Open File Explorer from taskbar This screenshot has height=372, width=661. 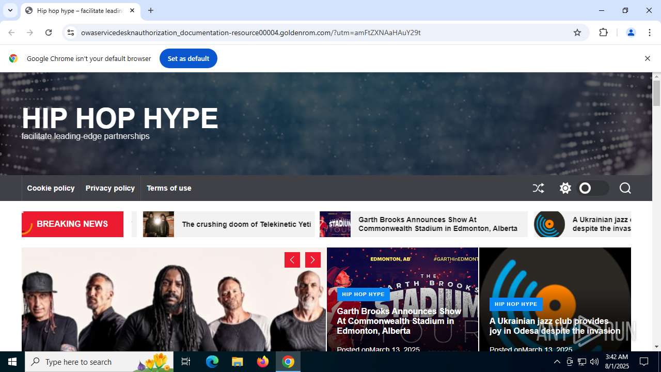click(237, 362)
